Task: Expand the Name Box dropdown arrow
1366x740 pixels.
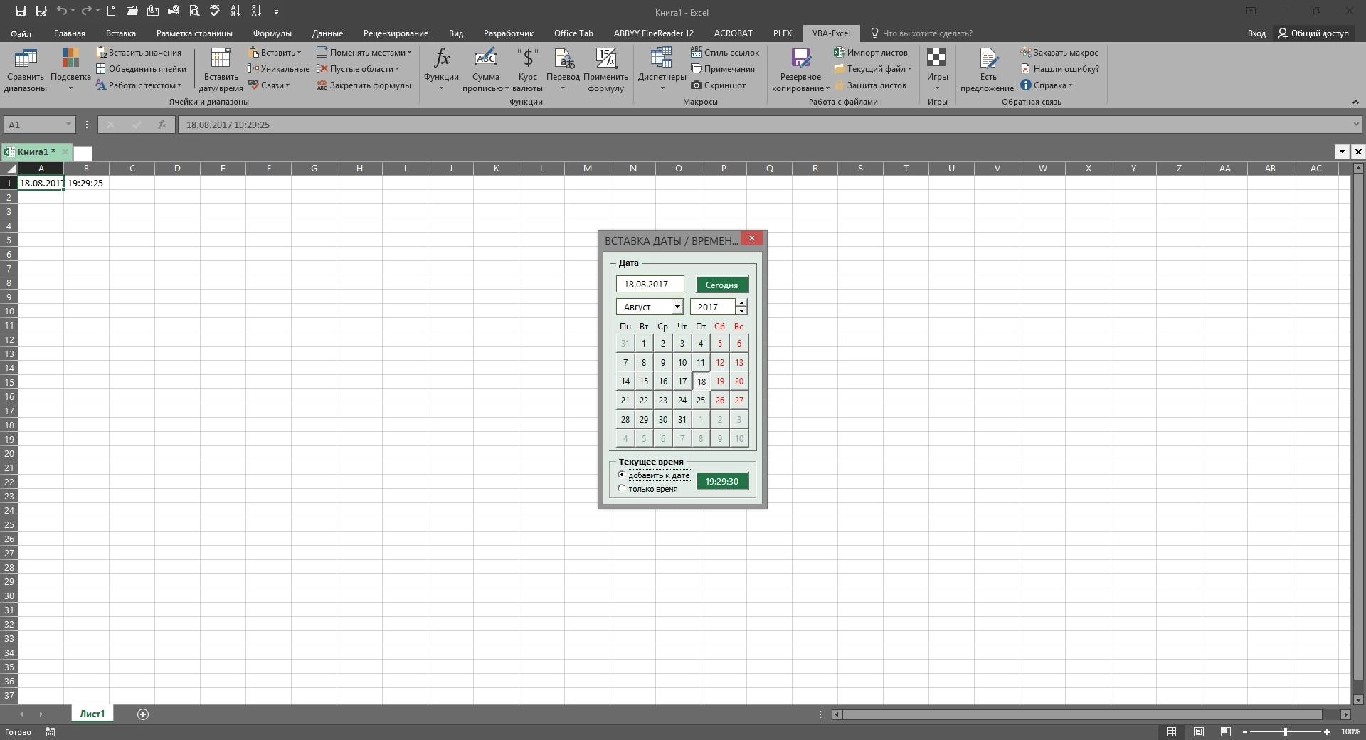Action: 68,125
